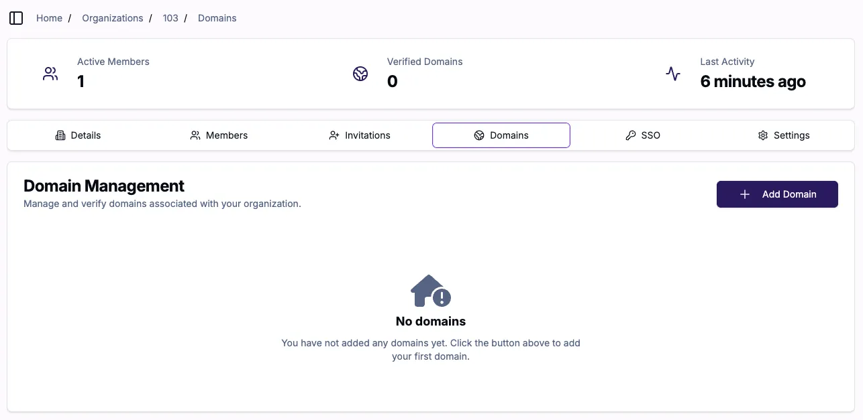863x420 pixels.
Task: Click the key icon on SSO tab
Action: tap(630, 135)
